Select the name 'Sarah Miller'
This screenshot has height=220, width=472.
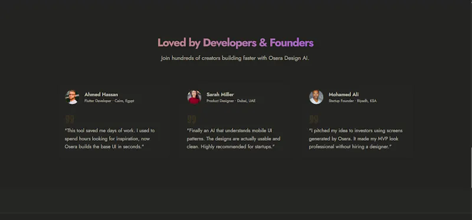click(220, 95)
